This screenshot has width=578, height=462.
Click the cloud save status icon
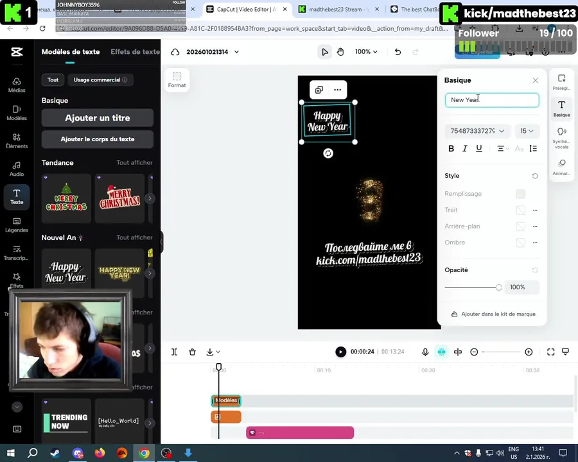pos(175,52)
